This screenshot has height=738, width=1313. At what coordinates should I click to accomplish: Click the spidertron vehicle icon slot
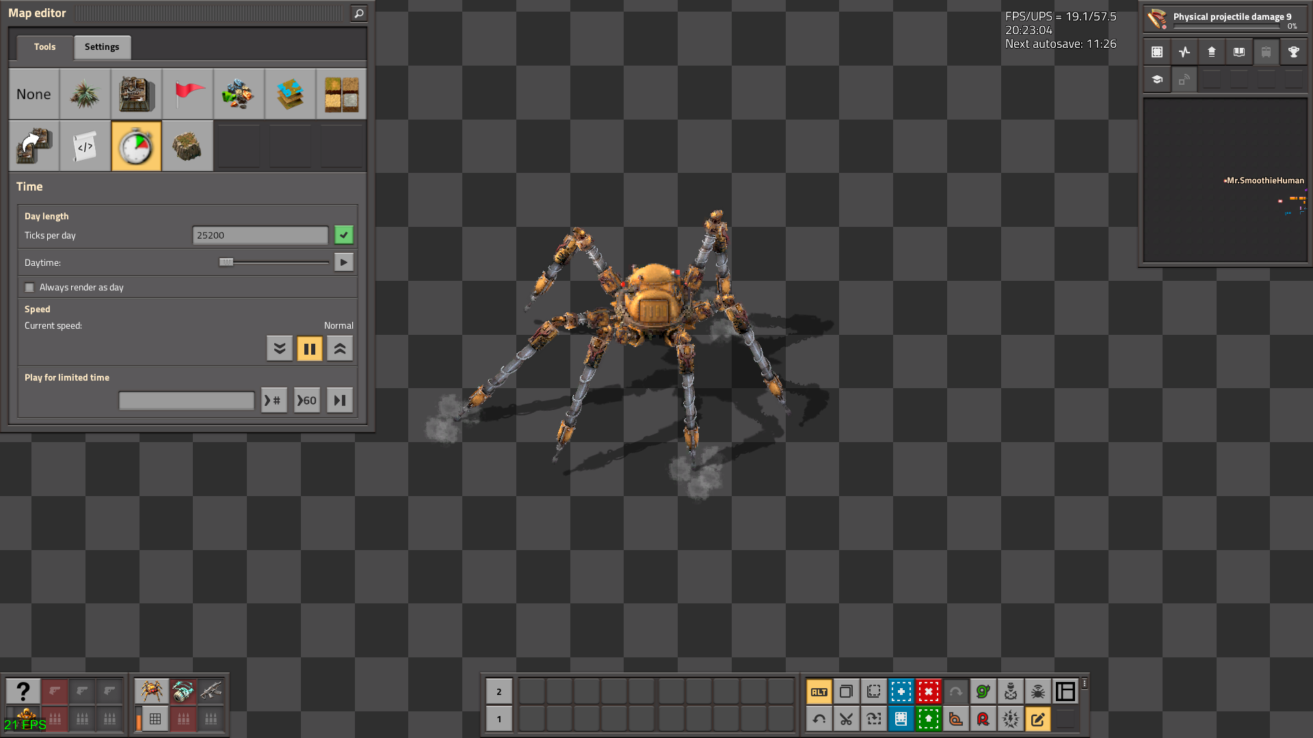[x=151, y=692]
